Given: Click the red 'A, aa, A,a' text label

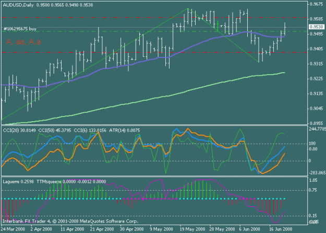Looking at the screenshot, I should point(23,42).
